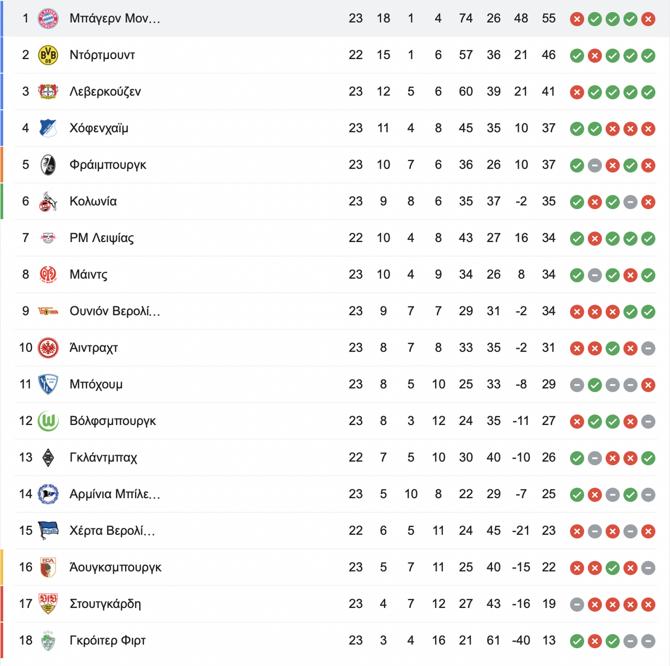Click the Μάιντς red team logo
The width and height of the screenshot is (670, 666).
point(48,274)
